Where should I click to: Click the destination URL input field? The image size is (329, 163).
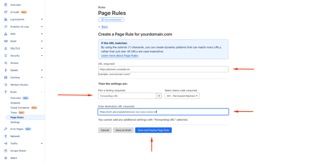pyautogui.click(x=163, y=112)
